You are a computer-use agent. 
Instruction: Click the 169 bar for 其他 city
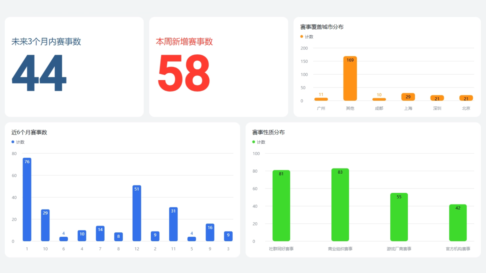click(x=350, y=78)
